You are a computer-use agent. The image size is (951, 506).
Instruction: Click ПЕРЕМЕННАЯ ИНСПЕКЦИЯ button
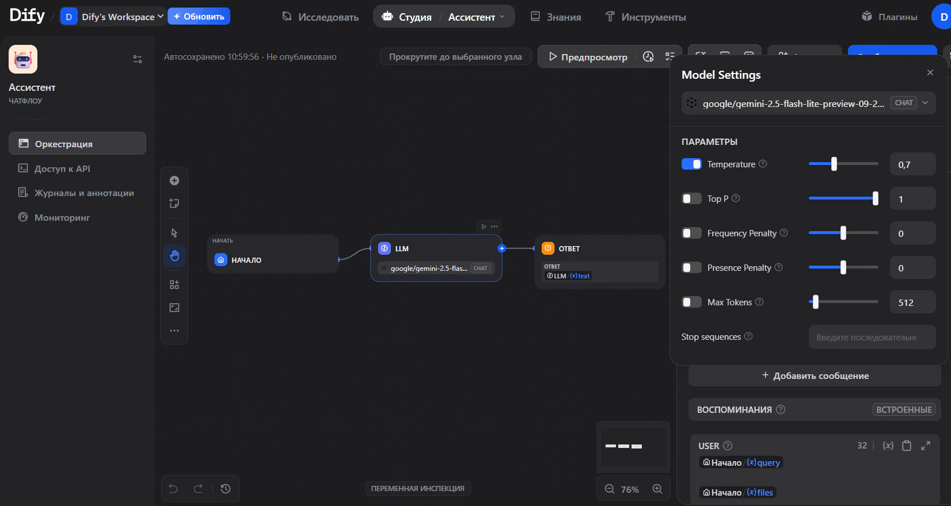click(x=418, y=488)
